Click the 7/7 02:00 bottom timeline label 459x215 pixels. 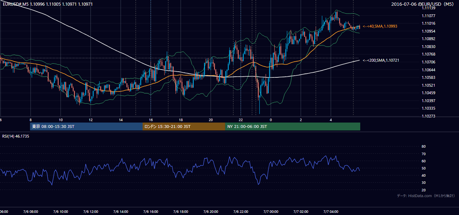click(x=301, y=212)
